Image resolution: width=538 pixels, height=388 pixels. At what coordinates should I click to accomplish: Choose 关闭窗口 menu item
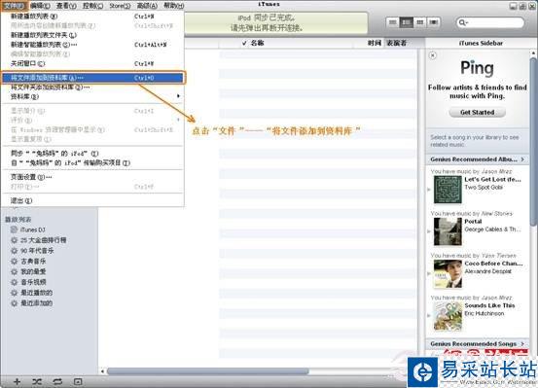[x=92, y=63]
